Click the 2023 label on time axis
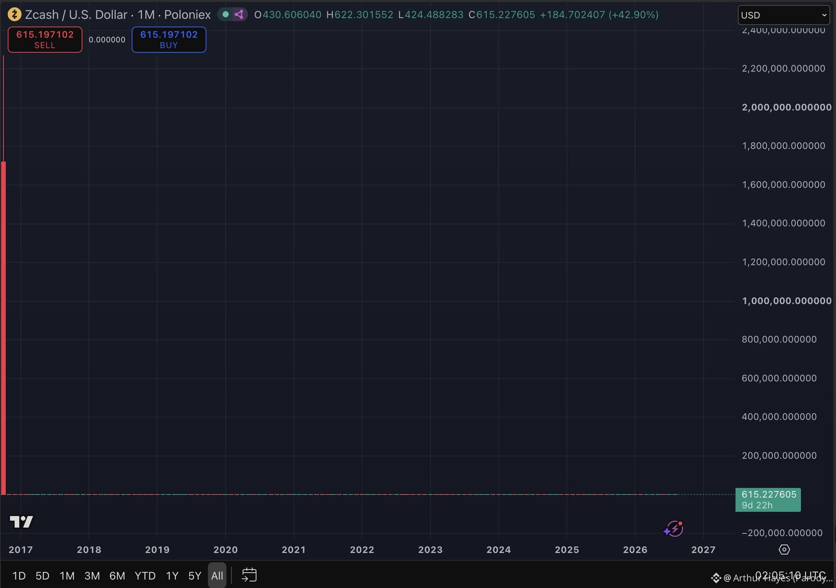 (431, 550)
